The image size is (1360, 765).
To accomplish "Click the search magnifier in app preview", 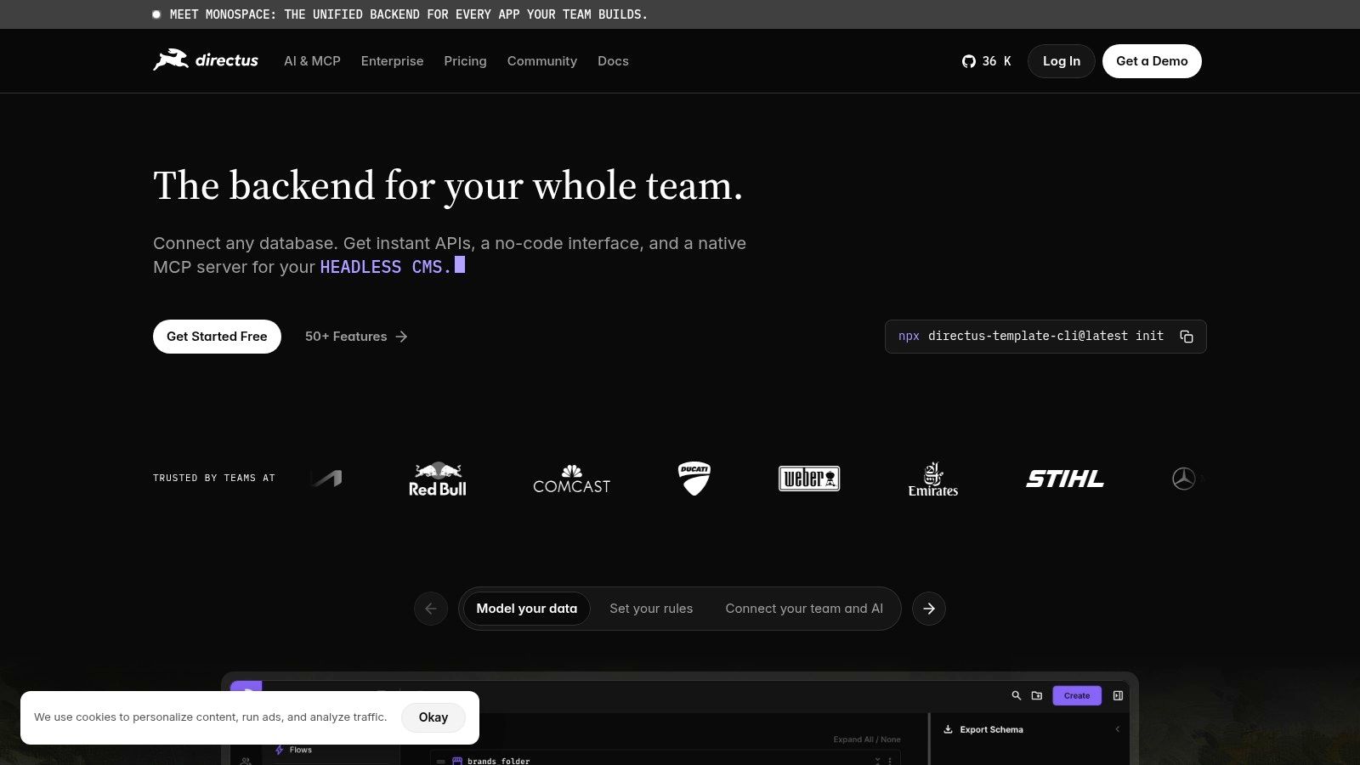I will (x=1016, y=695).
